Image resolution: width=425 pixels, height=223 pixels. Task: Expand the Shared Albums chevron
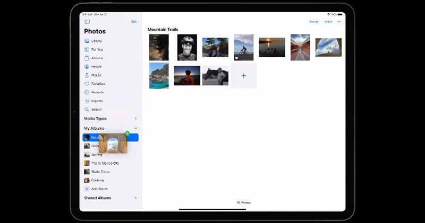[x=135, y=198]
